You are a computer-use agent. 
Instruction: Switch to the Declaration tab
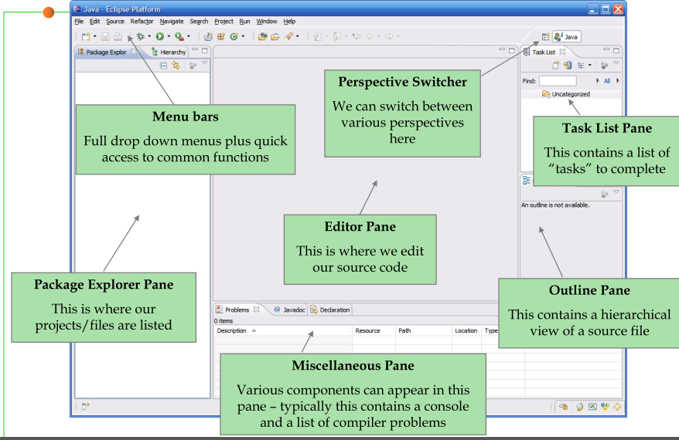[330, 310]
